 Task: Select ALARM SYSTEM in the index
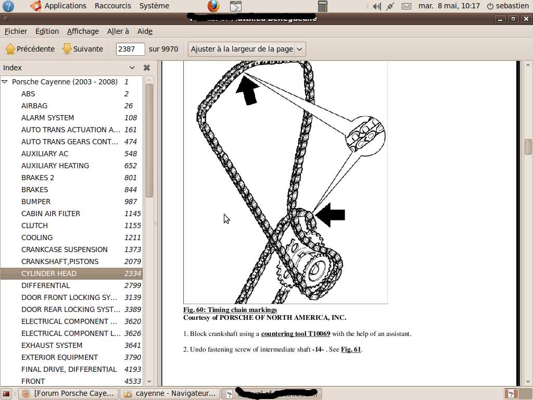[x=71, y=118]
